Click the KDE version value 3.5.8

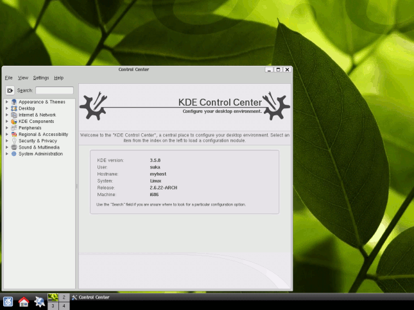(155, 160)
